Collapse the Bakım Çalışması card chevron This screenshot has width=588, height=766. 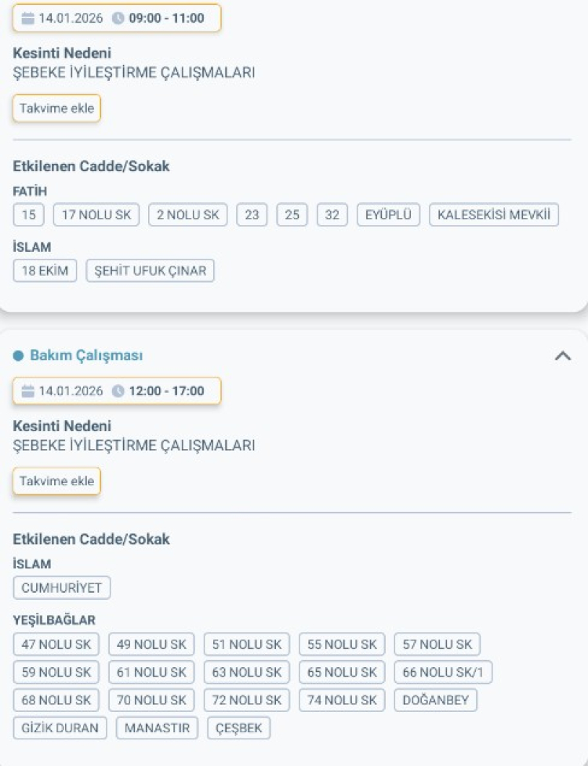coord(562,355)
